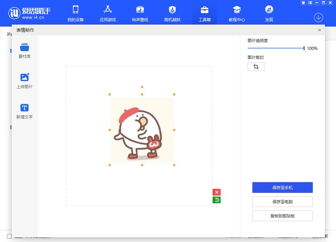The height and width of the screenshot is (242, 336).
Task: Select 新增文字 to add text
Action: 24,111
